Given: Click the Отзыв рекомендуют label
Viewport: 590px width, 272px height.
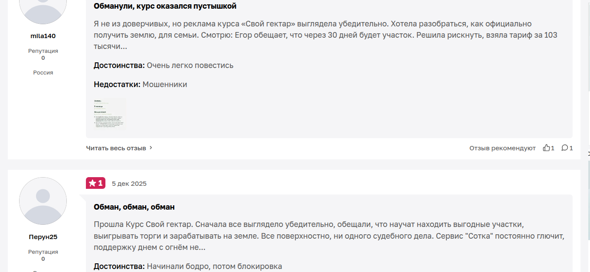Looking at the screenshot, I should coord(502,148).
